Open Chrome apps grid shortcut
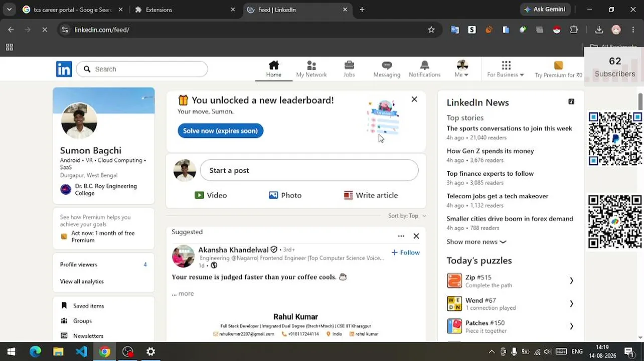The width and height of the screenshot is (644, 361). (9, 47)
